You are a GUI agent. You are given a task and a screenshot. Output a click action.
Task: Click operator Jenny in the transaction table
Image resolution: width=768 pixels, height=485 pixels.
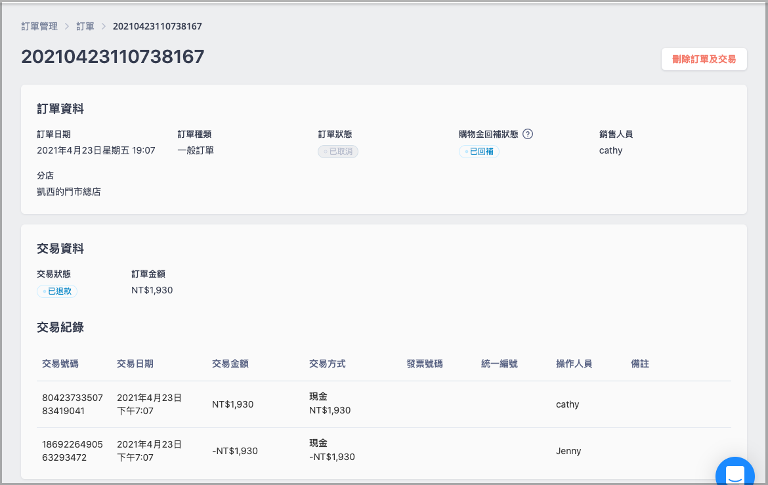(568, 451)
